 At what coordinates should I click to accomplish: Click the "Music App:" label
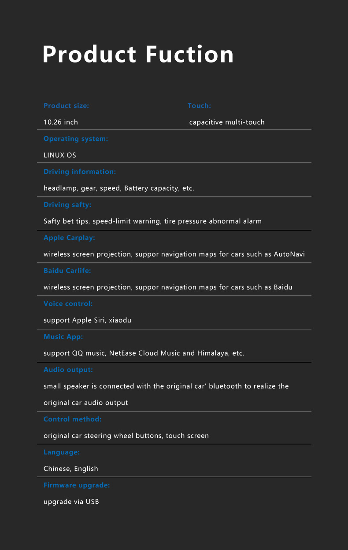[x=63, y=337]
